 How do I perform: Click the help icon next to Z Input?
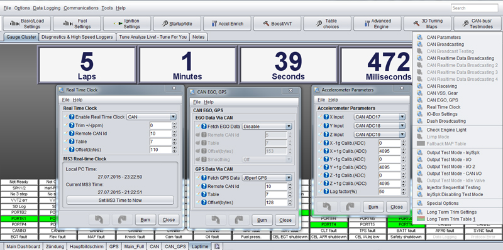pyautogui.click(x=326, y=134)
